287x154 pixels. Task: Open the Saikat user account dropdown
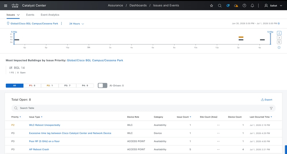[x=276, y=6]
